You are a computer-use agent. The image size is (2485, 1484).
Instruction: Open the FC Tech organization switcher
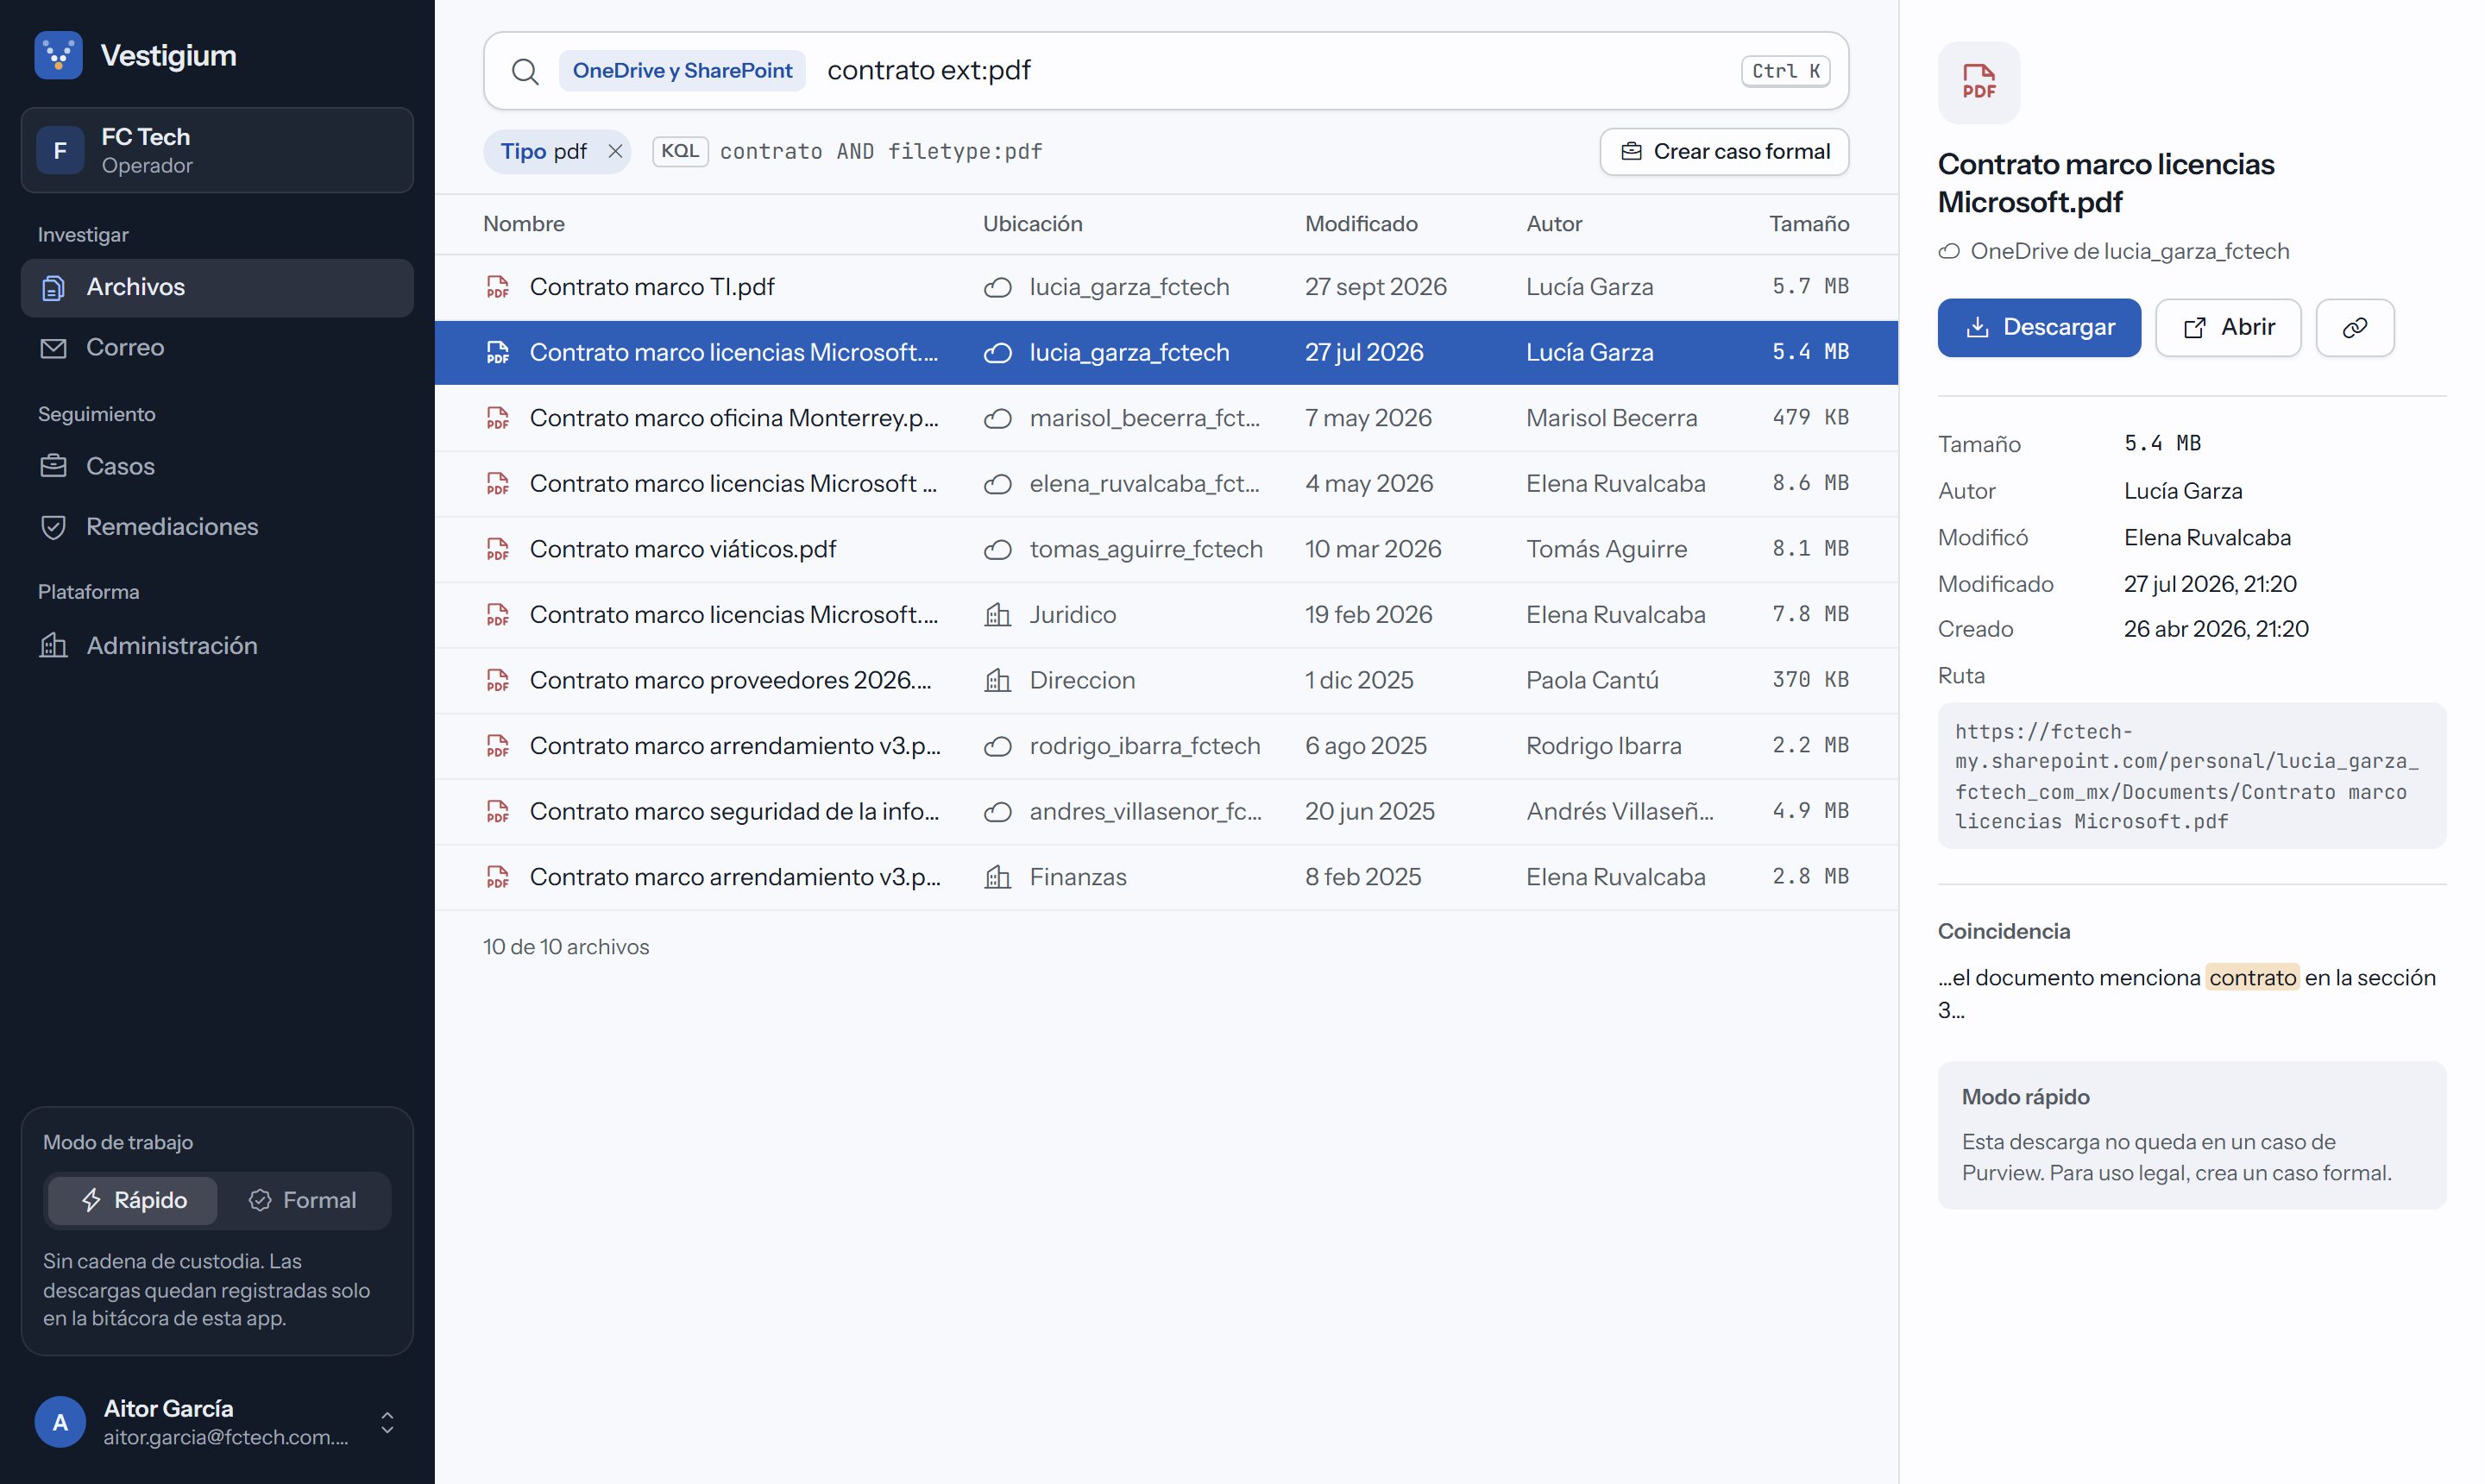click(x=217, y=150)
